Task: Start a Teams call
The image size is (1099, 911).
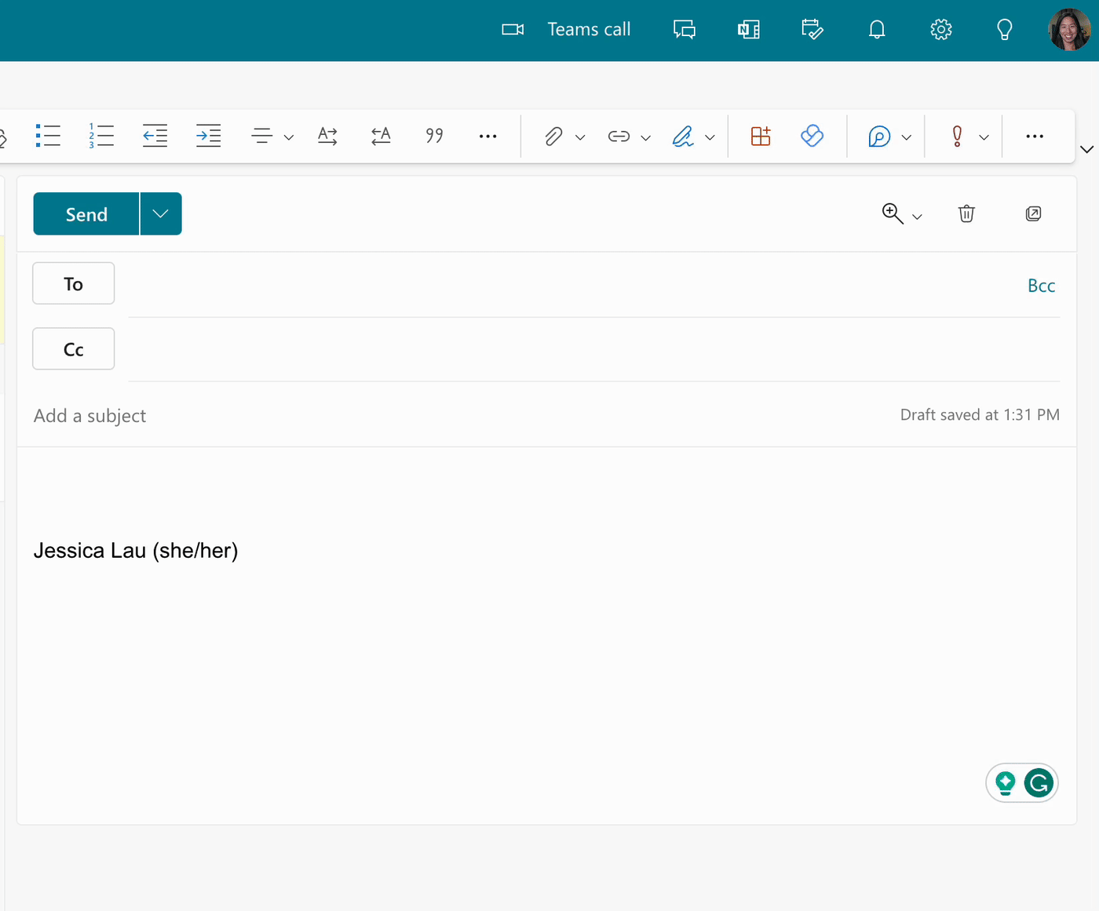Action: coord(567,30)
